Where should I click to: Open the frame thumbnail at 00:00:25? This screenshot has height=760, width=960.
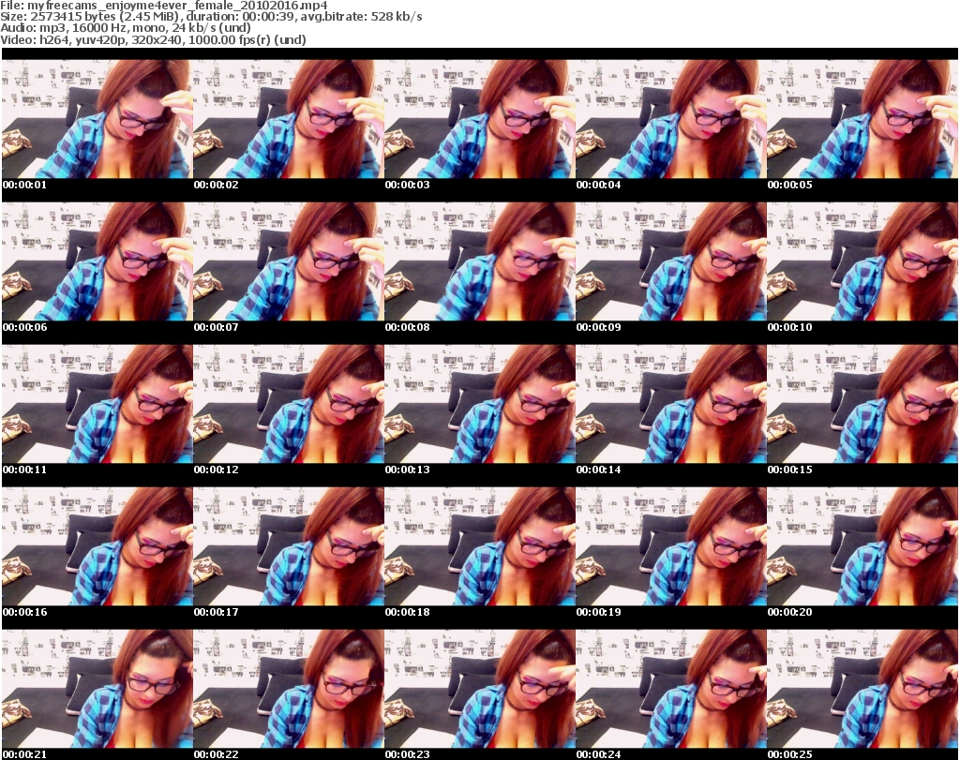pyautogui.click(x=862, y=689)
